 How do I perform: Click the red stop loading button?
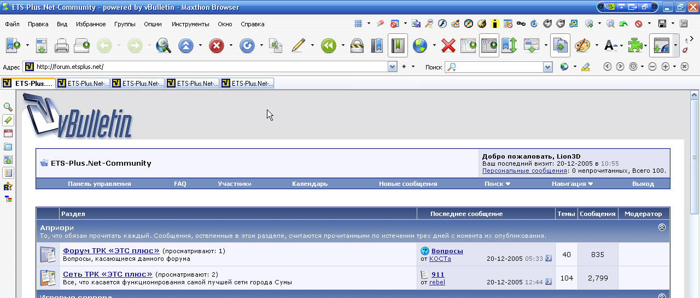tap(217, 46)
